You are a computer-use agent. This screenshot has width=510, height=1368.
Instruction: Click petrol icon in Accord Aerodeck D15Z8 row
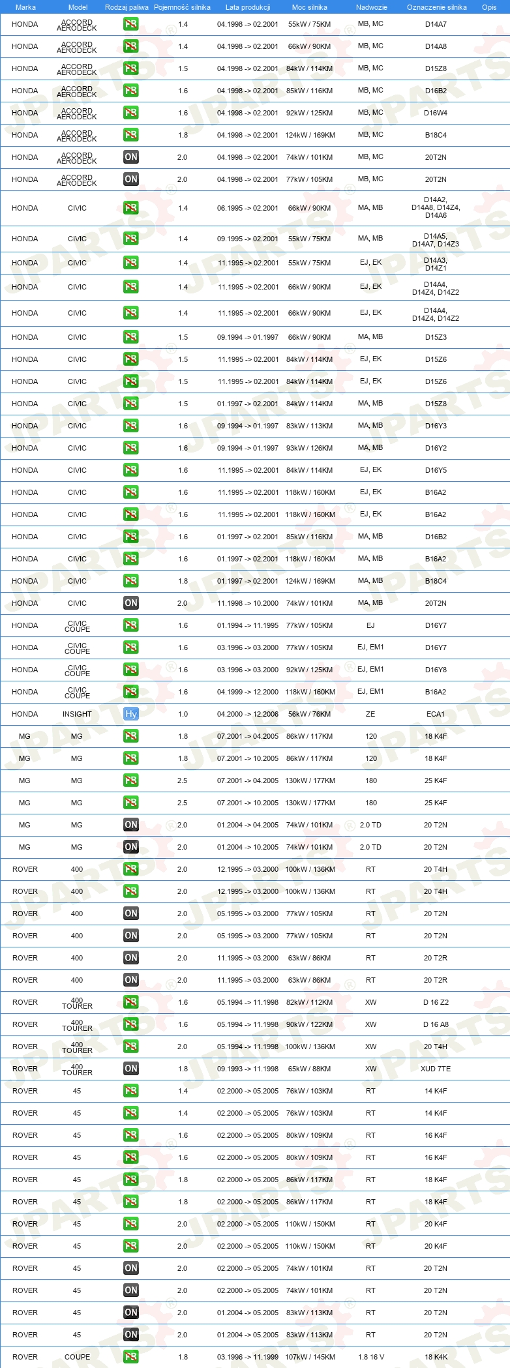click(131, 68)
